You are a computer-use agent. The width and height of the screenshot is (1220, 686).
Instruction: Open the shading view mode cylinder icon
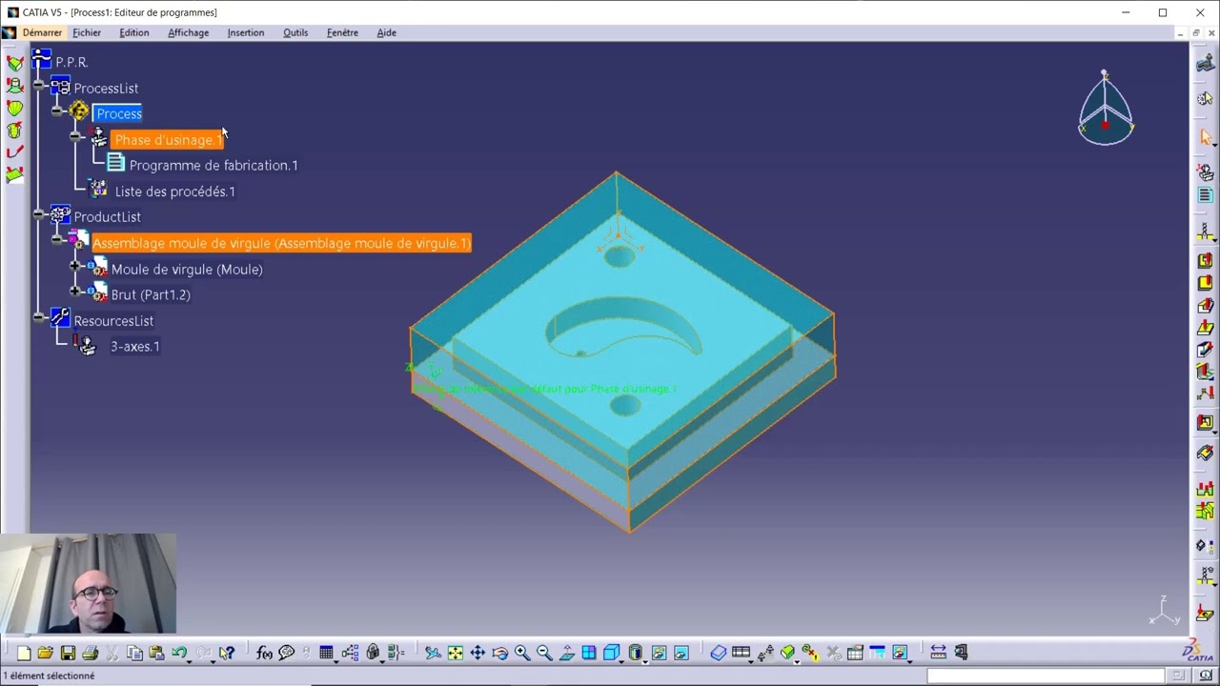point(636,653)
